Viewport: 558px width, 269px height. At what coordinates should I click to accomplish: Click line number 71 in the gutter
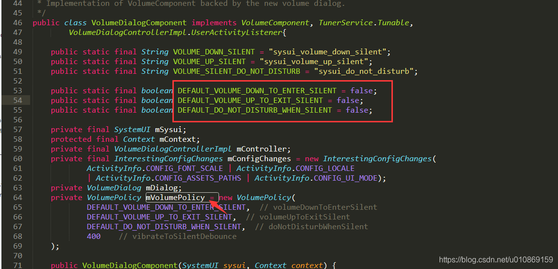coord(17,266)
